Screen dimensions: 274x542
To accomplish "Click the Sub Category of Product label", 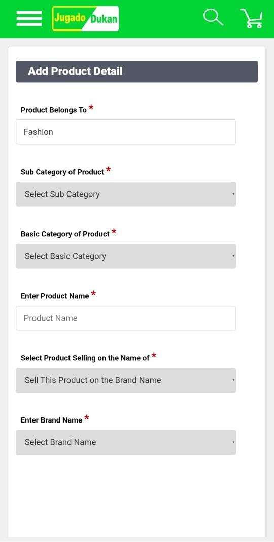I will (x=62, y=172).
